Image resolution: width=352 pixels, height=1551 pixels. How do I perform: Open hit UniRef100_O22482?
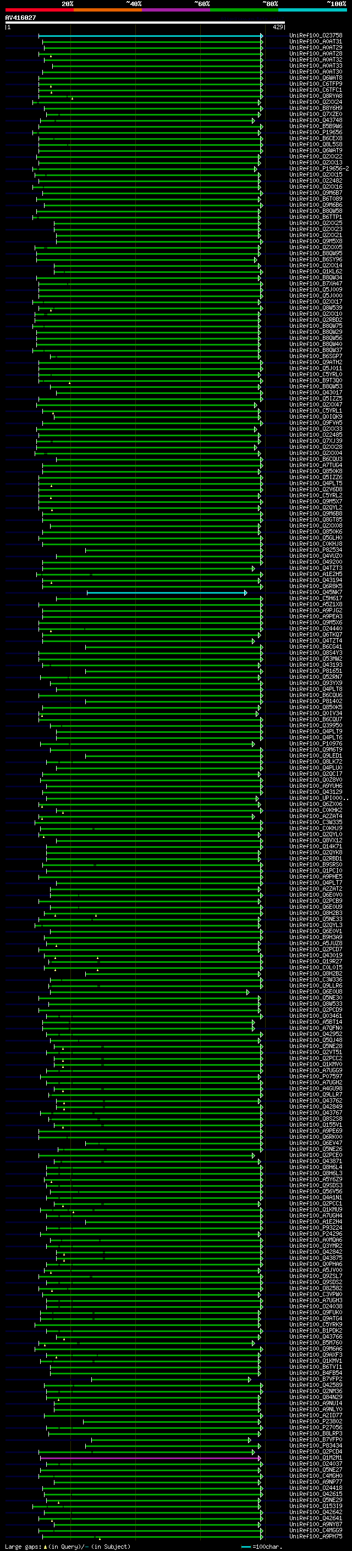click(x=316, y=181)
